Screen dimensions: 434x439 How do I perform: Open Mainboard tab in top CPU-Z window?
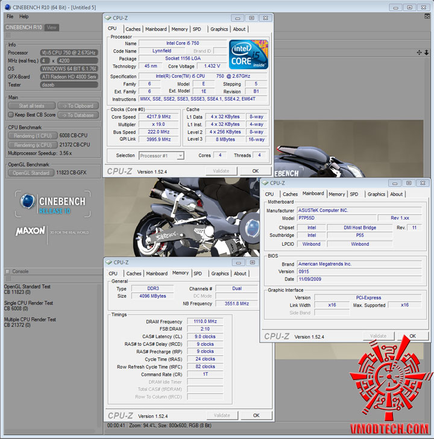(156, 29)
